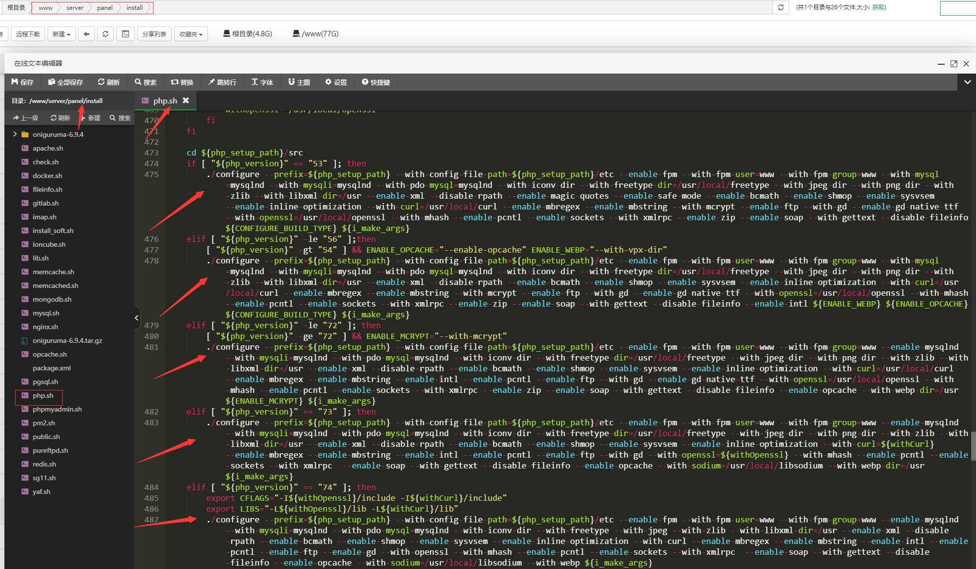Image resolution: width=976 pixels, height=569 pixels.
Task: Go to server in breadcrumb
Action: [x=75, y=7]
